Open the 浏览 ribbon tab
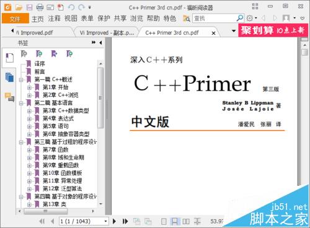This screenshot has width=310, height=228. [x=136, y=19]
